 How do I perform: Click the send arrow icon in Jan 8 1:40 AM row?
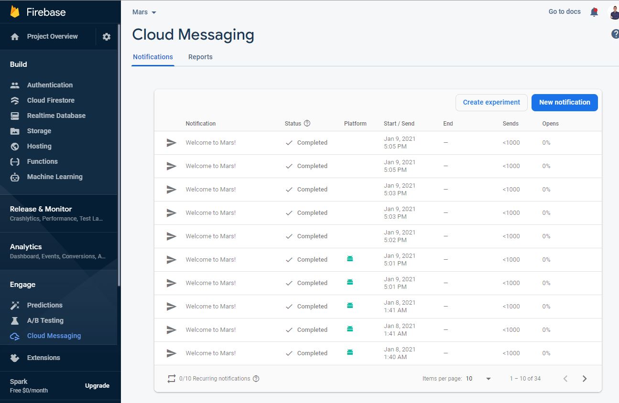(x=171, y=353)
